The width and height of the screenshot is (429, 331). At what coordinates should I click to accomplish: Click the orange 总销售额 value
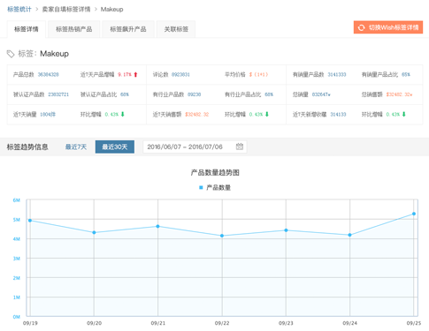click(x=399, y=94)
